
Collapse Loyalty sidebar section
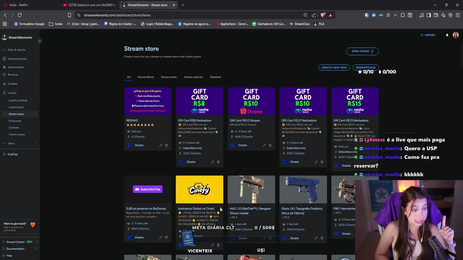pos(20,93)
